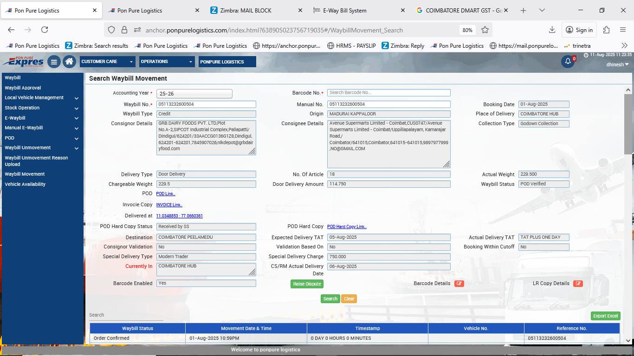Click into the Barcode No. field
Image resolution: width=634 pixels, height=356 pixels.
coord(388,93)
